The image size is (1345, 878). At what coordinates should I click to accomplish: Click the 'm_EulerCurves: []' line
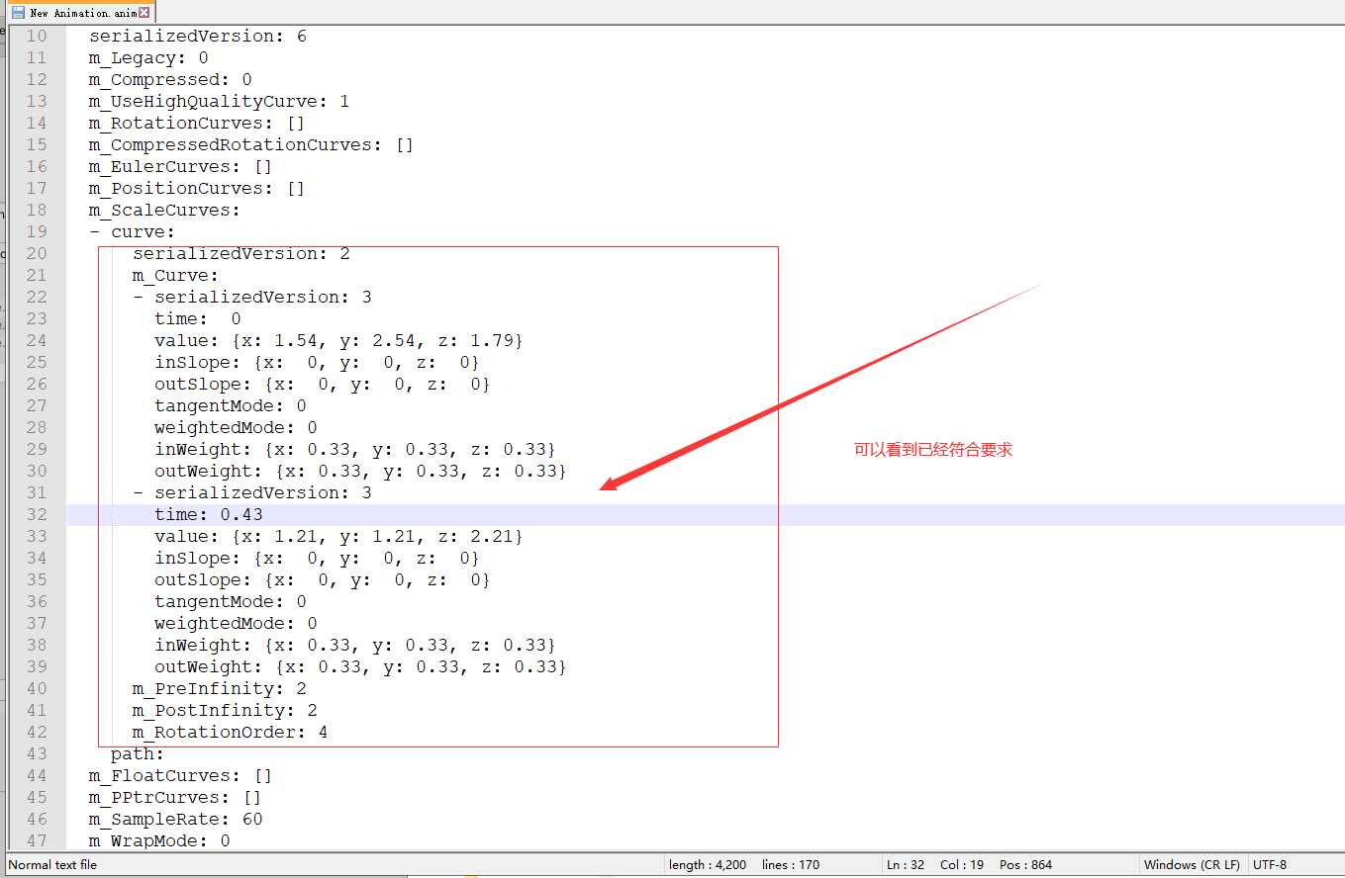click(x=180, y=166)
